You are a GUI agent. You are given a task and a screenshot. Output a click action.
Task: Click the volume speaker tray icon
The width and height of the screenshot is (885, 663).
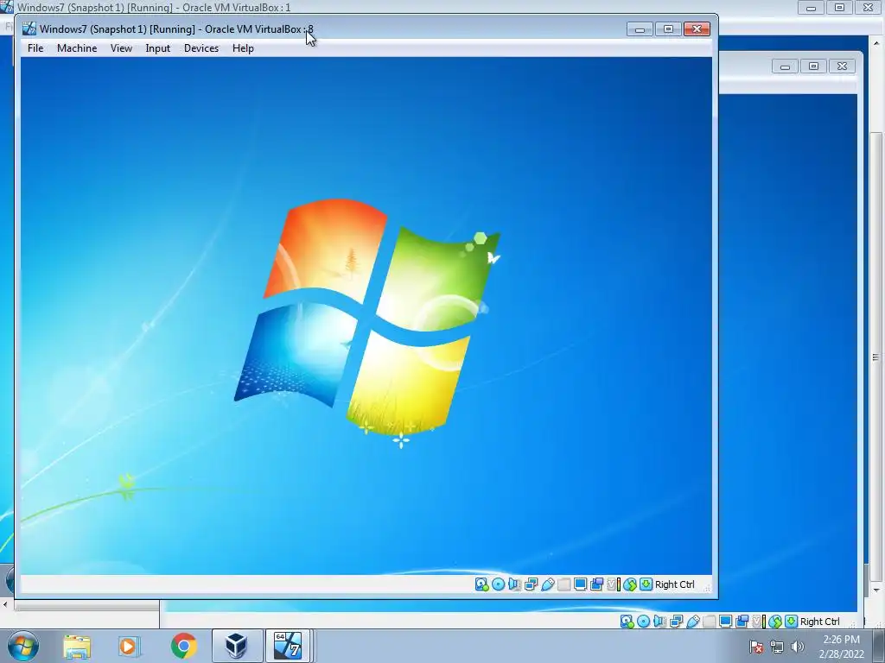coord(797,647)
